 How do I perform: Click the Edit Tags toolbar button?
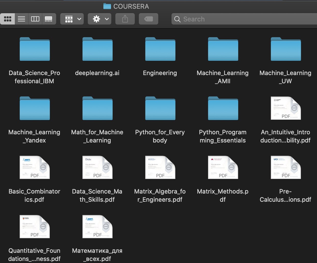coord(149,19)
